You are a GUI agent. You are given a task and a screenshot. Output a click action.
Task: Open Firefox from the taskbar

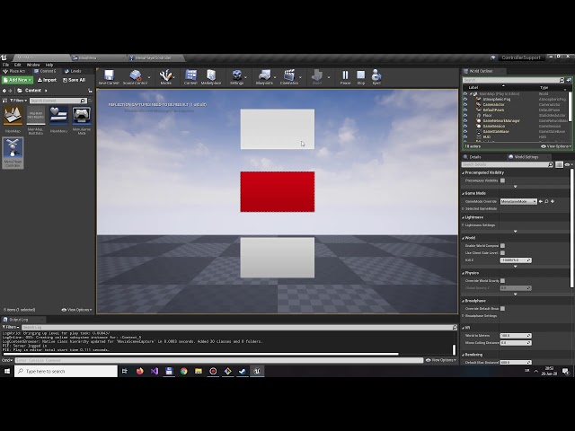[x=140, y=371]
